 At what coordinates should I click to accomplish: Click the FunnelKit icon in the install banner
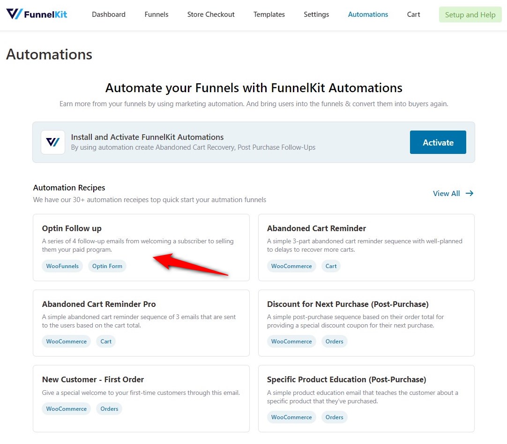(x=53, y=142)
